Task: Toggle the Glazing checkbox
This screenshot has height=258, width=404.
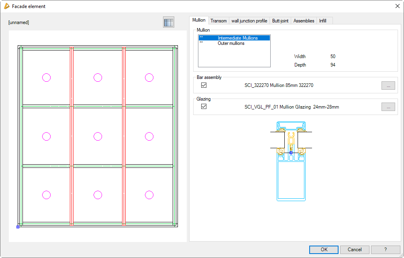Action: coord(204,107)
